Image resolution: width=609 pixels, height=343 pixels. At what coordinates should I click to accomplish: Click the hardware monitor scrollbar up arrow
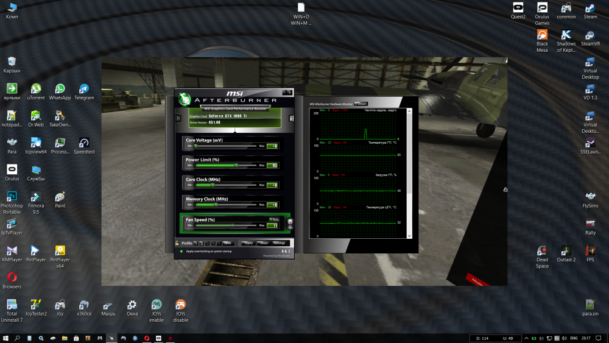tap(409, 111)
